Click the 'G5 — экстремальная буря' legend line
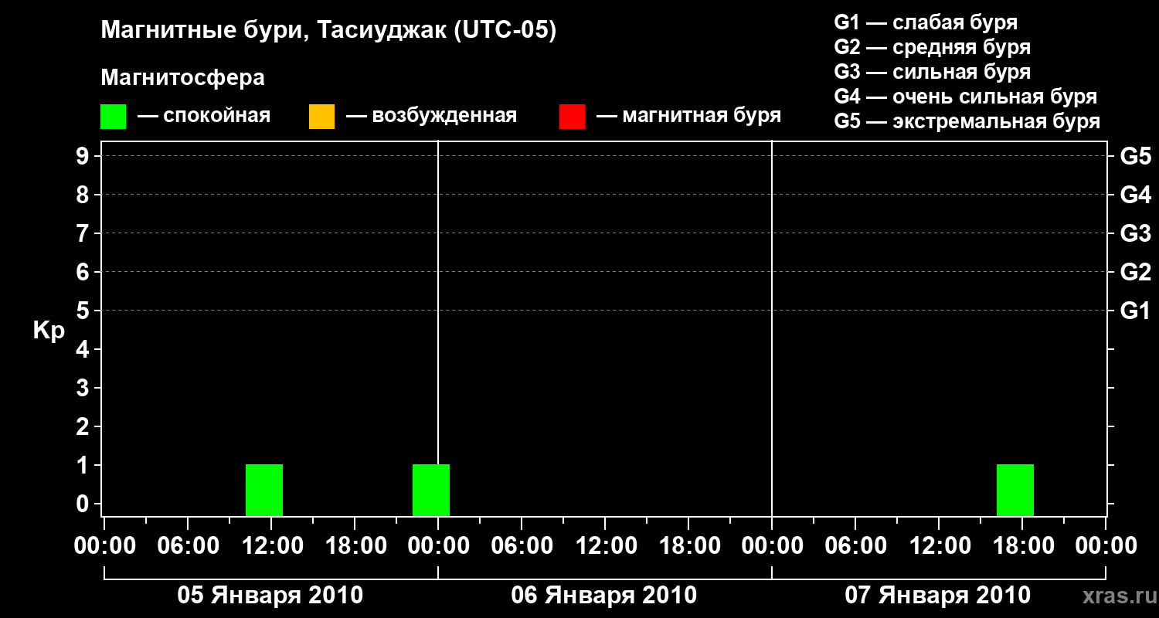Image resolution: width=1159 pixels, height=618 pixels. click(x=967, y=121)
